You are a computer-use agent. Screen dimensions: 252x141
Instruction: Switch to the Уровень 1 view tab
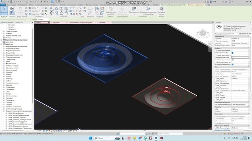pos(57,23)
